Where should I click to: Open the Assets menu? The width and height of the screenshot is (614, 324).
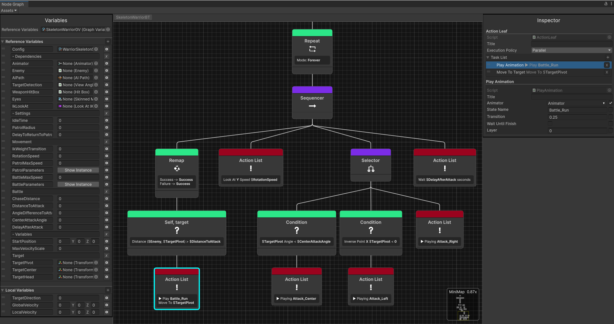tap(9, 11)
